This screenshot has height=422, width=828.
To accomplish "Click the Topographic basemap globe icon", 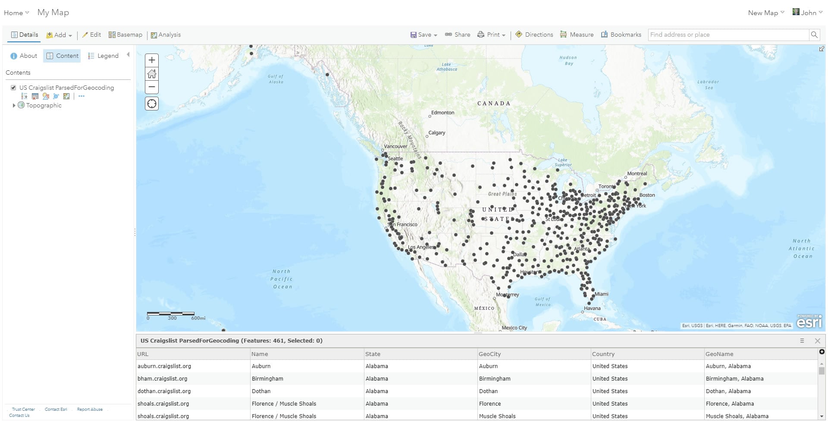I will [x=21, y=105].
